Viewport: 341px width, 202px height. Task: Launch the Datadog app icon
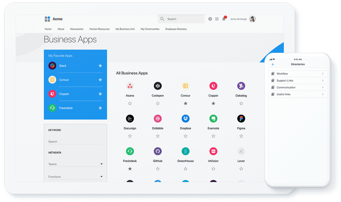[x=241, y=86]
